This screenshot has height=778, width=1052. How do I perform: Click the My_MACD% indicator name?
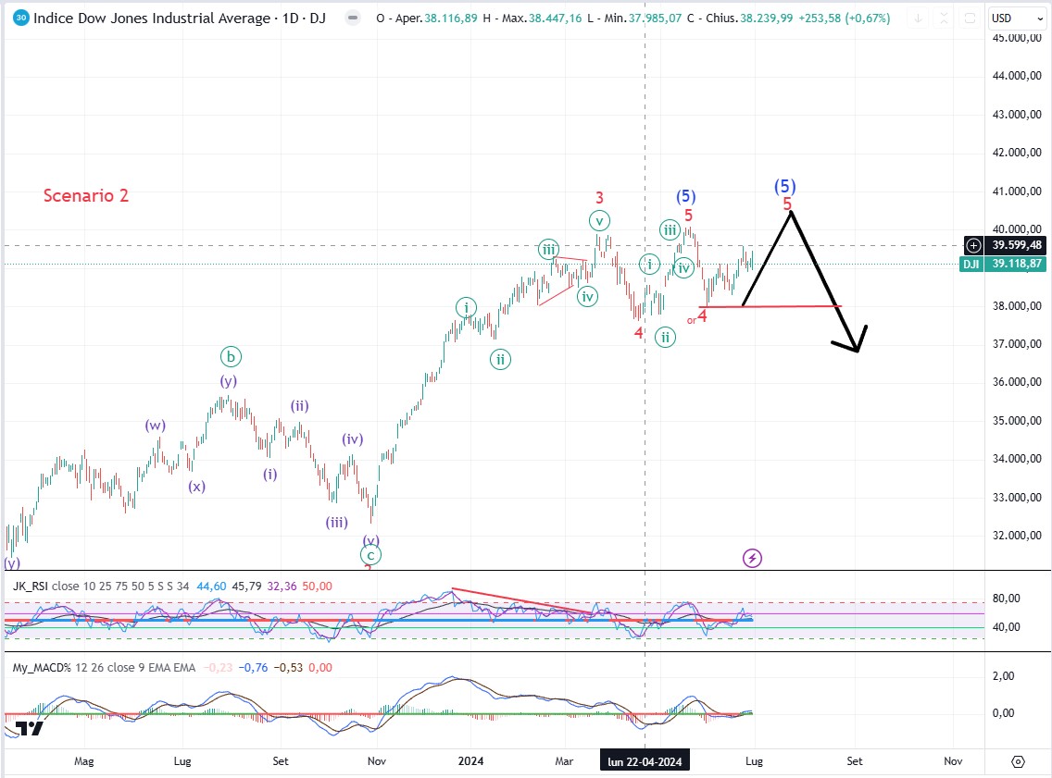point(42,668)
